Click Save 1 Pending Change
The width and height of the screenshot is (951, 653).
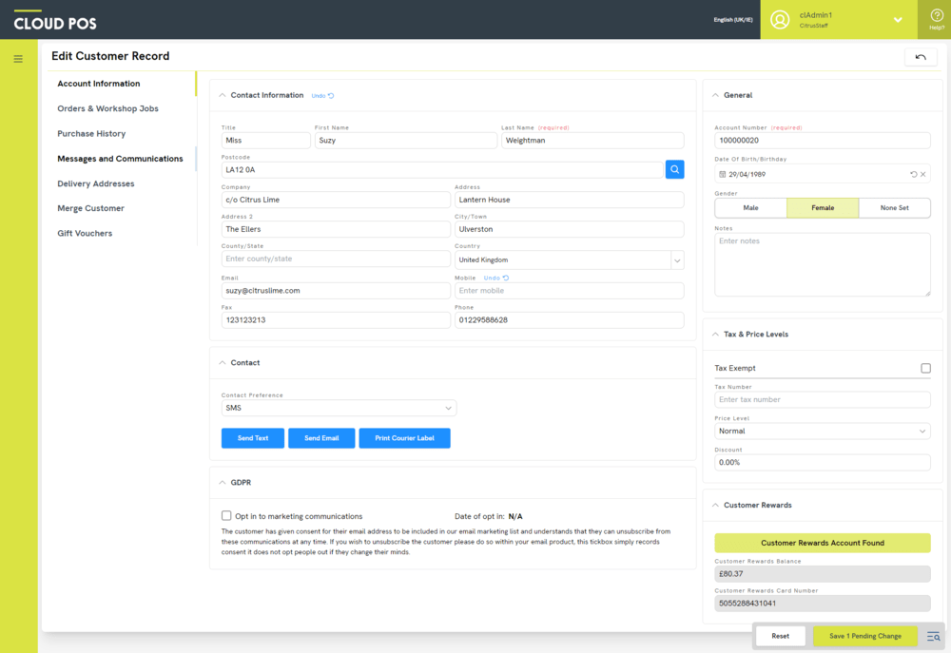[864, 636]
